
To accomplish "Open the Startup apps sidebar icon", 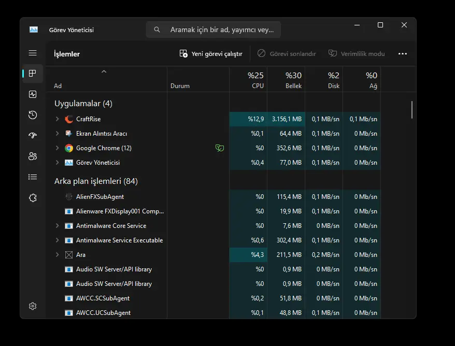I will 33,135.
